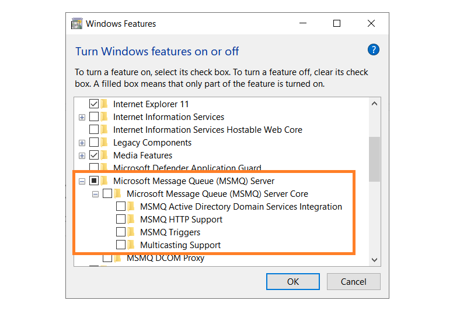Viewport: 467px width, 311px height.
Task: Click the blue help question mark icon
Action: click(x=374, y=50)
